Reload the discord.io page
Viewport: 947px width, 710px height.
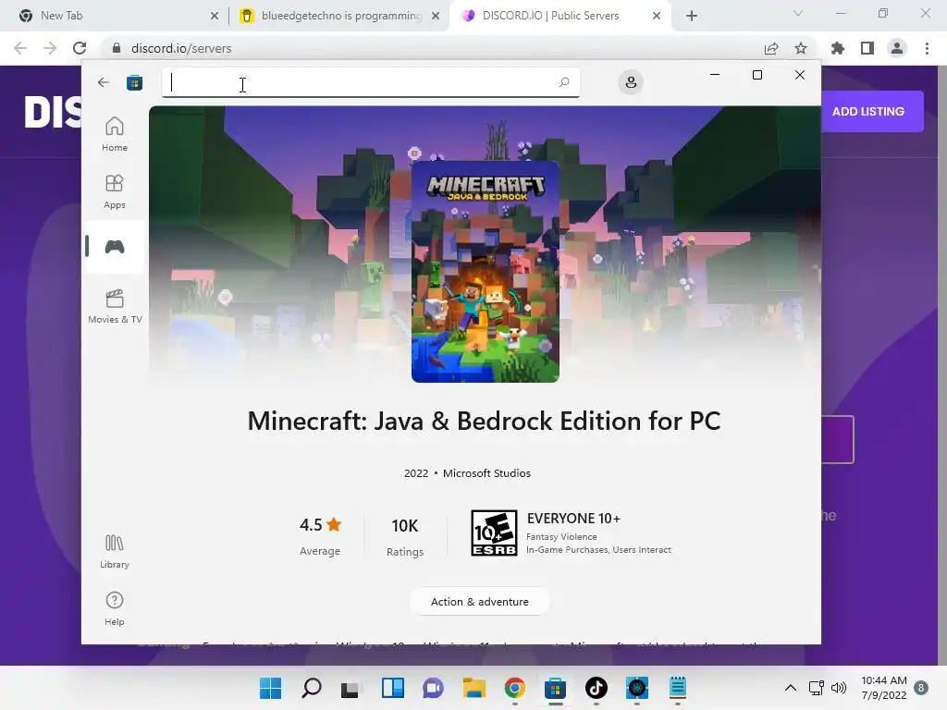click(x=80, y=48)
